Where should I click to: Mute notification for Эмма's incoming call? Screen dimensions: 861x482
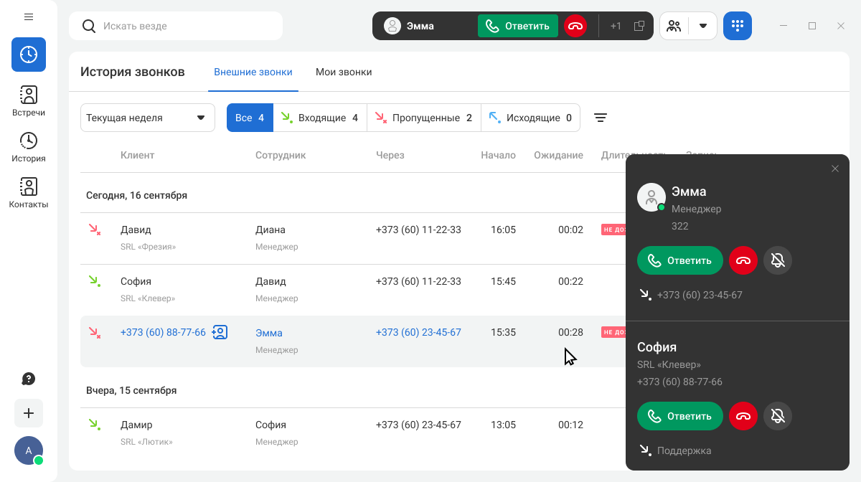pos(777,260)
